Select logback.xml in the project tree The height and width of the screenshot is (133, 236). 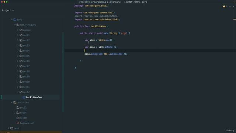[27, 123]
